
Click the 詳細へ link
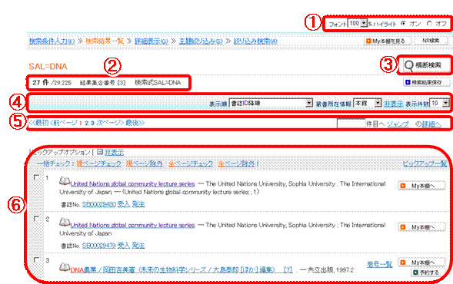431,124
